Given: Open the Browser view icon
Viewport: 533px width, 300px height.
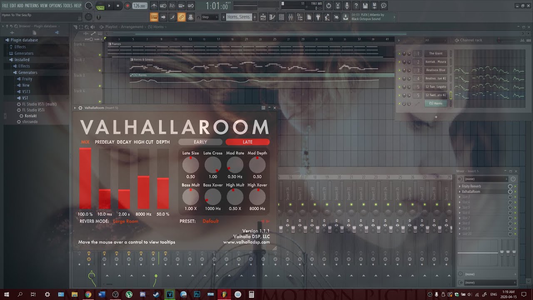Looking at the screenshot, I should pos(300,17).
